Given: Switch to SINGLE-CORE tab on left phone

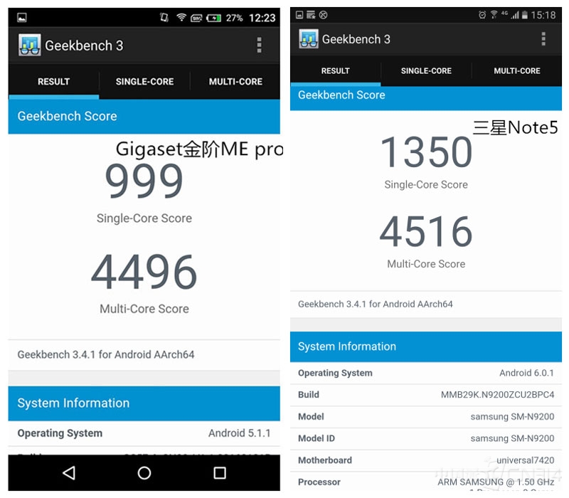Looking at the screenshot, I should pos(144,82).
